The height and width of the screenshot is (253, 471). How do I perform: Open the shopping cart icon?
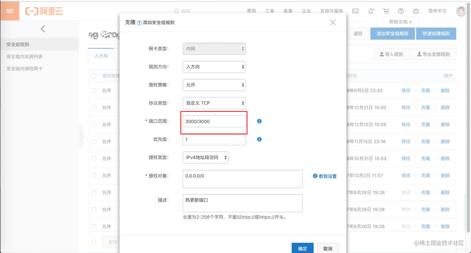pos(386,11)
